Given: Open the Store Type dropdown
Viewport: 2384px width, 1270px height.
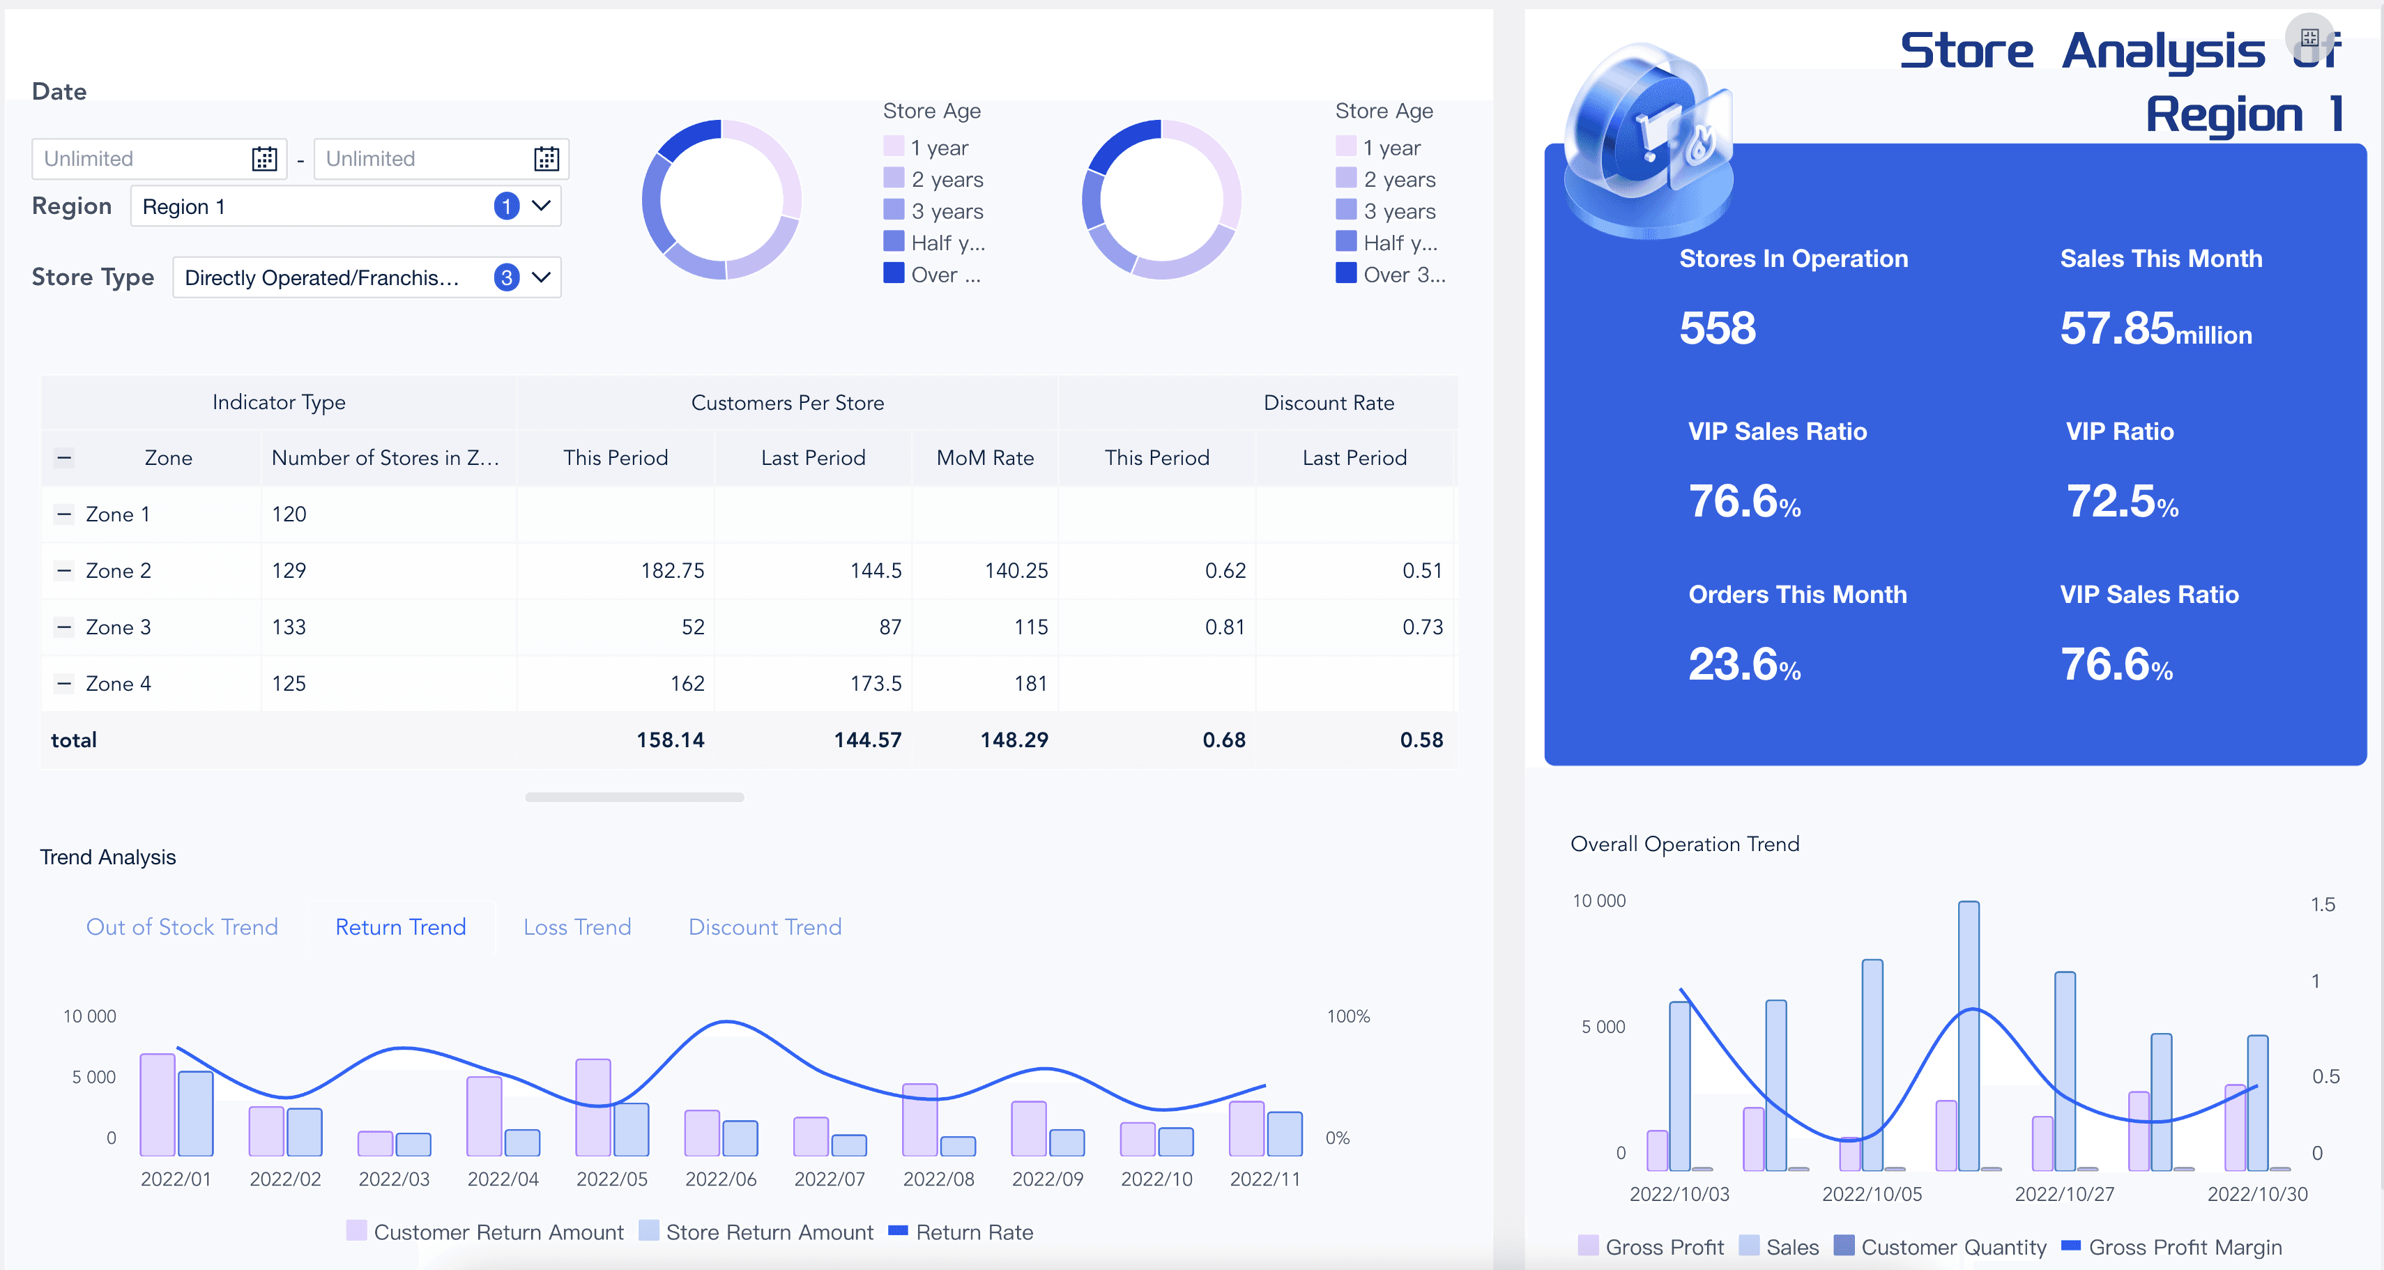Looking at the screenshot, I should coord(367,277).
